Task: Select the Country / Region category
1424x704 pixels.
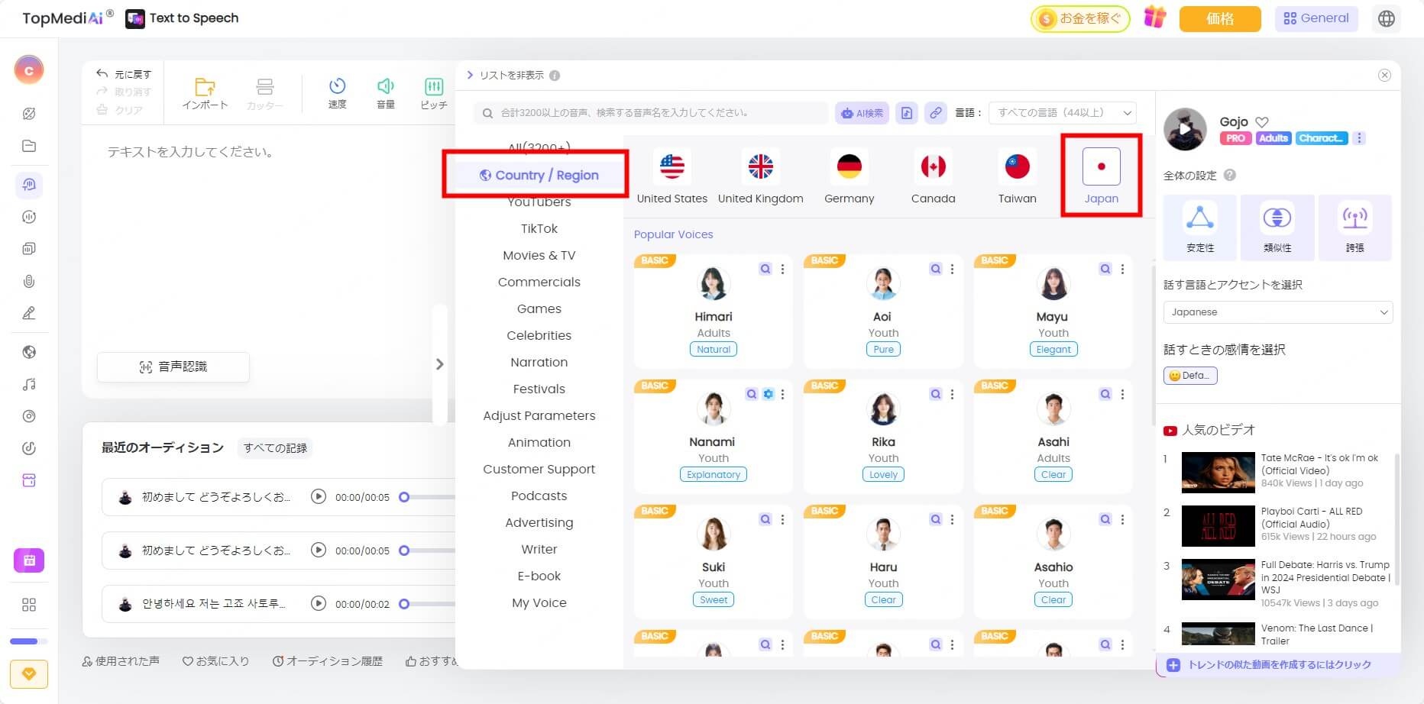Action: [x=539, y=175]
